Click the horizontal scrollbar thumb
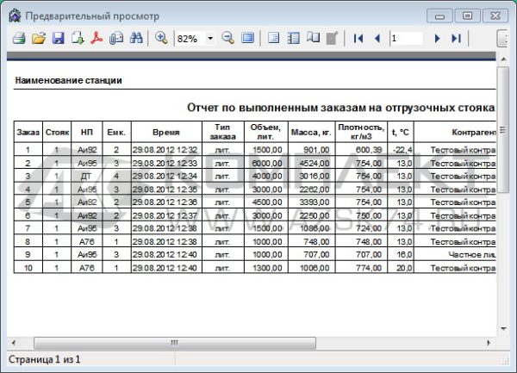This screenshot has width=517, height=373. click(x=173, y=343)
